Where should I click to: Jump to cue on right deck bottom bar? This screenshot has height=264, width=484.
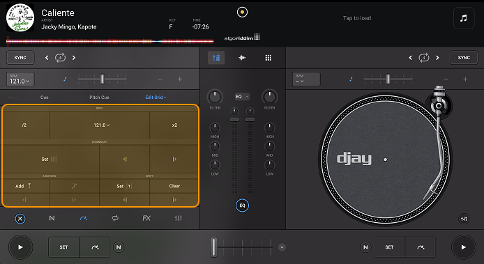(421, 247)
